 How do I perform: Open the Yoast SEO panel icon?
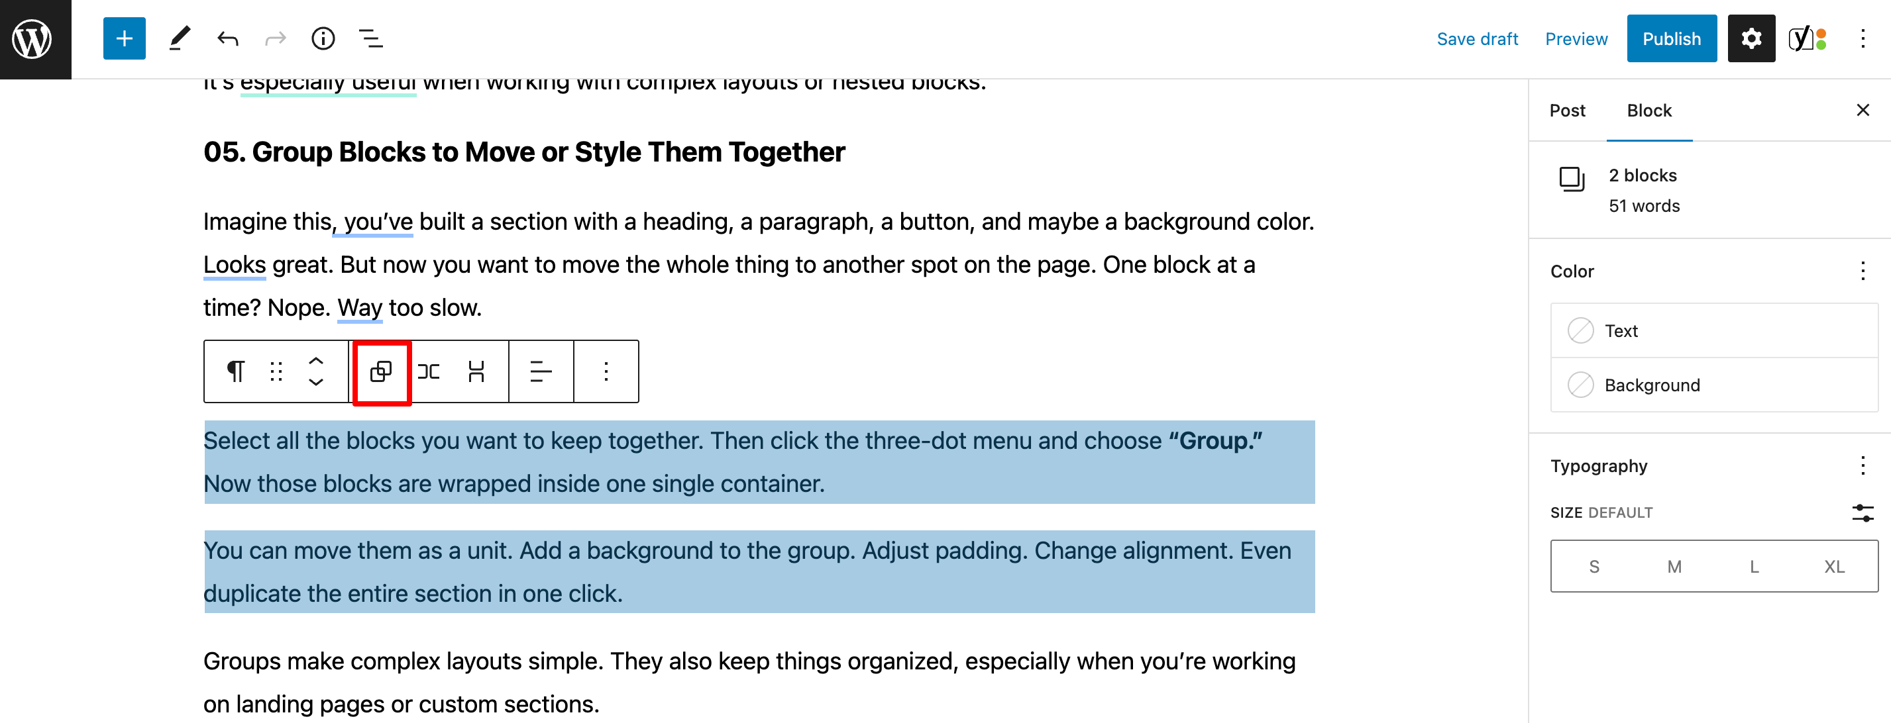(1808, 38)
